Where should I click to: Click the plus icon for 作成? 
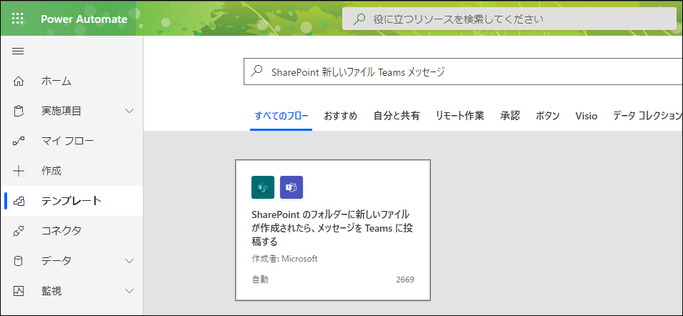(x=19, y=171)
